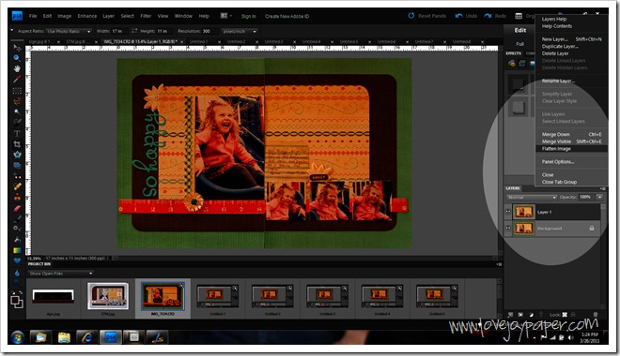Screen dimensions: 620x356
Task: Open the Opacity slider dropdown arrow
Action: click(600, 197)
